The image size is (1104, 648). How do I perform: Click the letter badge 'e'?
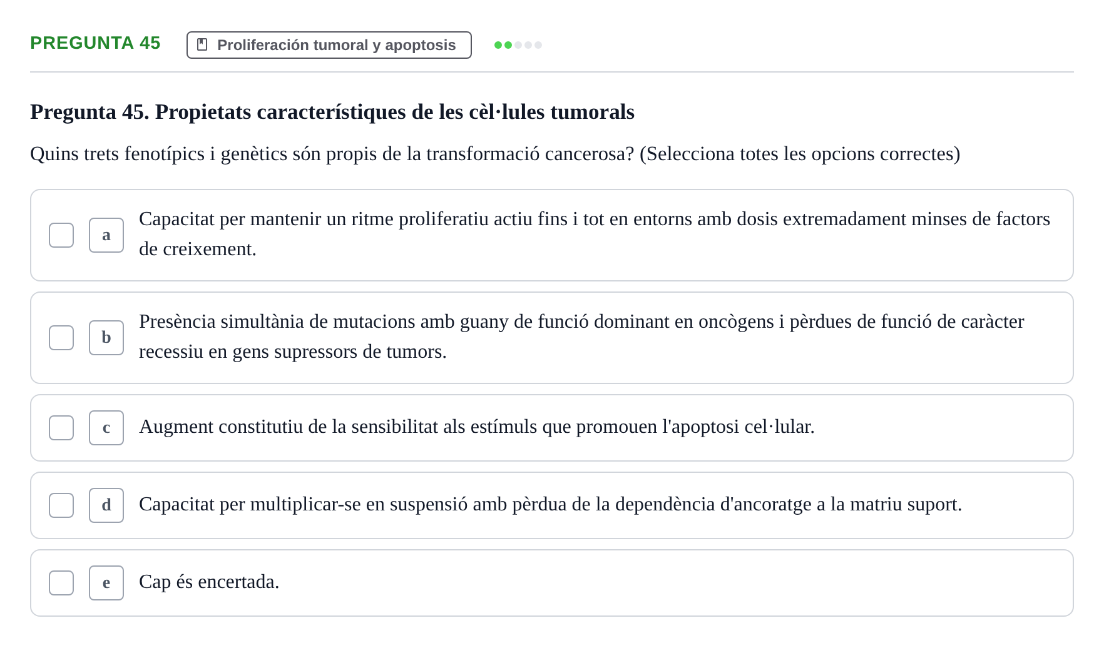click(106, 583)
